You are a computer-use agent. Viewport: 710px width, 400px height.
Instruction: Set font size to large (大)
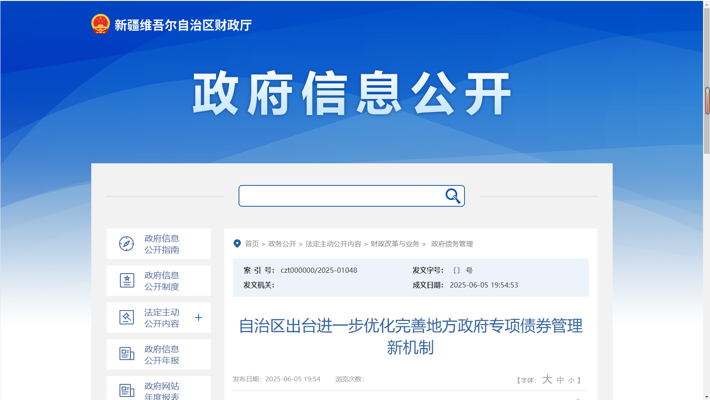coord(547,380)
